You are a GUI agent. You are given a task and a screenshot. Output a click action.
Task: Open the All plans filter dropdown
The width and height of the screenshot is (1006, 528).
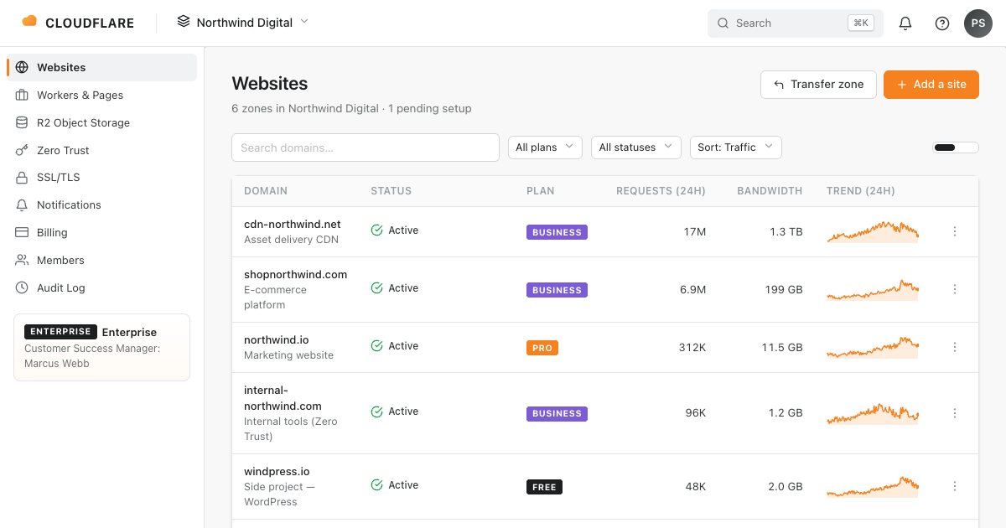click(x=545, y=148)
